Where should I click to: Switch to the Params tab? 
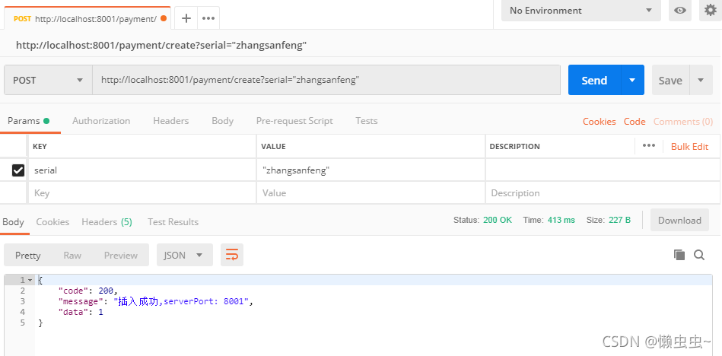[x=29, y=121]
